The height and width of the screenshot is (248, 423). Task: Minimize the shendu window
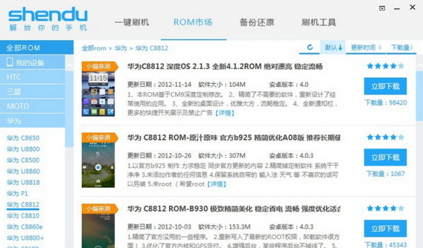pyautogui.click(x=396, y=8)
